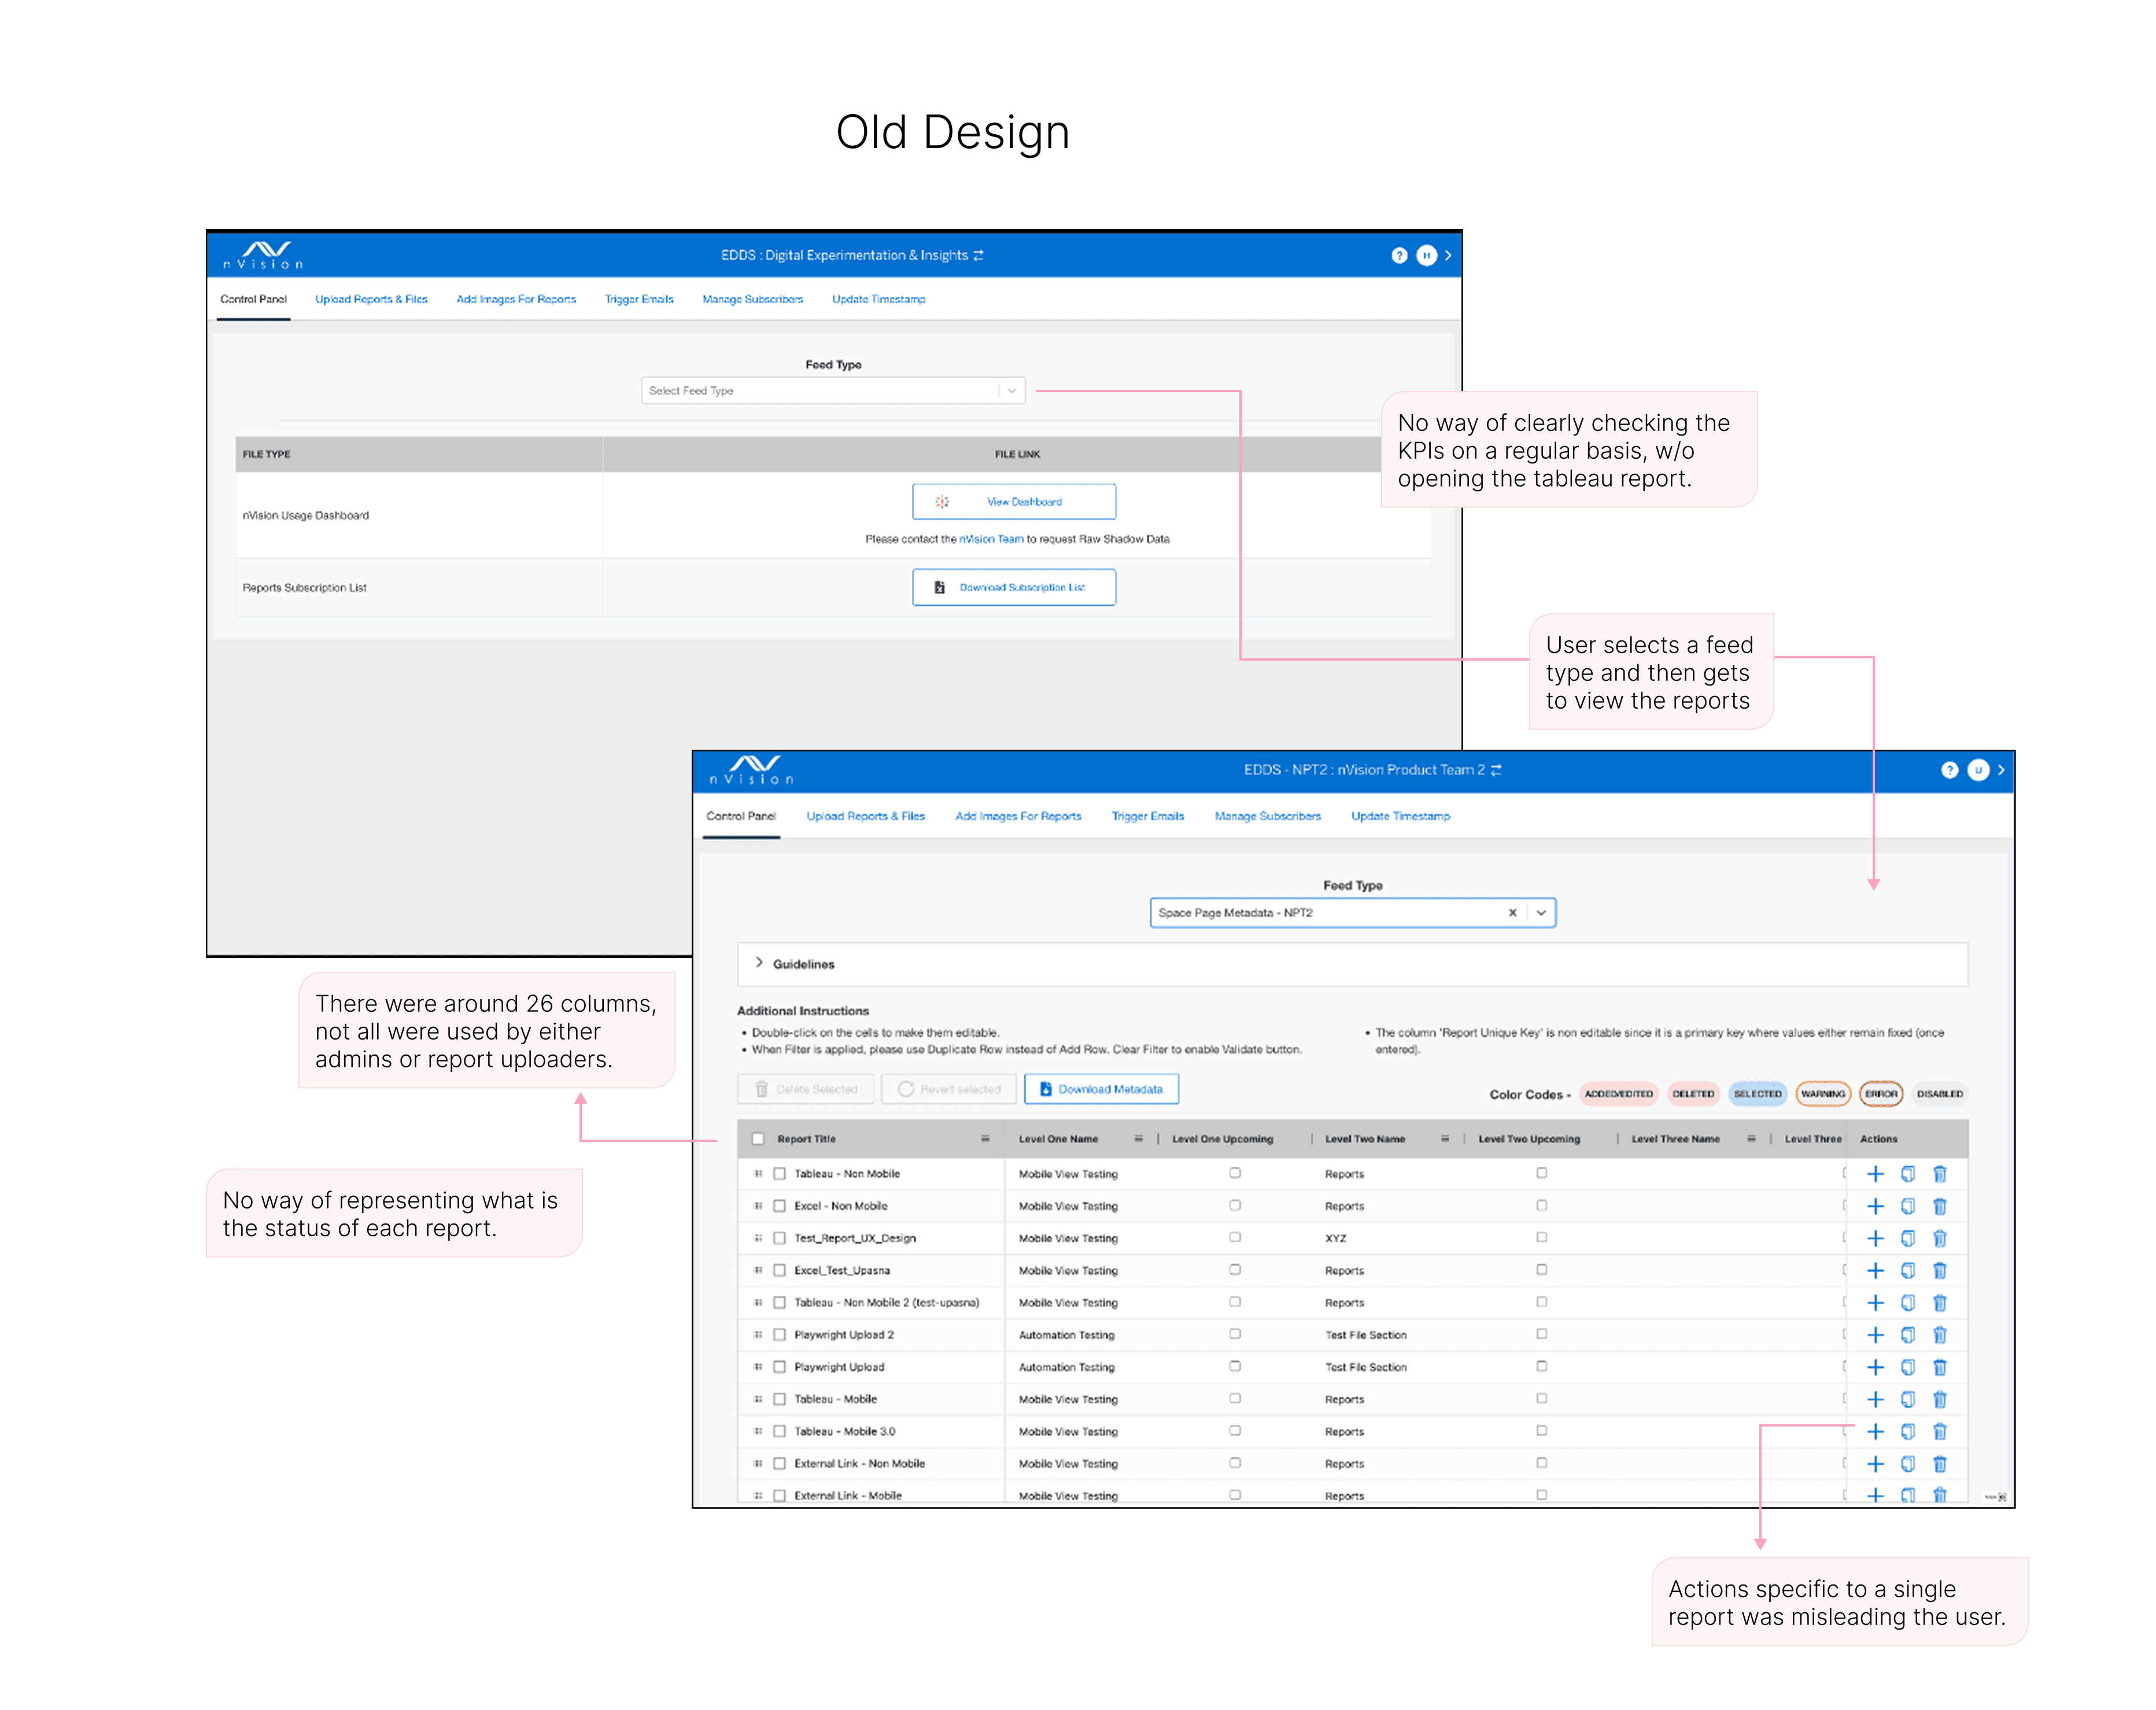Toggle Level One Upcoming for the Playwright Upload row
Screen dimensions: 2156x1710
click(x=1235, y=1366)
